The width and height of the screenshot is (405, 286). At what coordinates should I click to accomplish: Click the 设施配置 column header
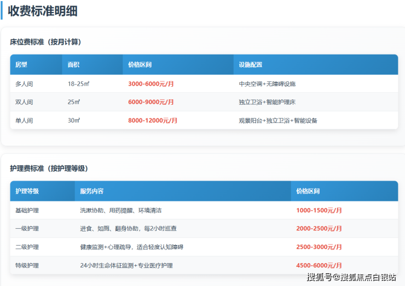pyautogui.click(x=251, y=65)
